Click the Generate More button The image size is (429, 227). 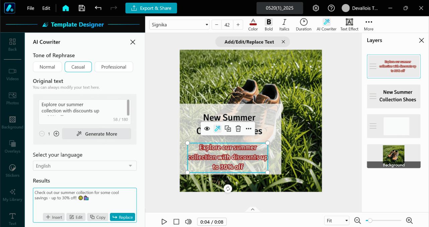(97, 134)
